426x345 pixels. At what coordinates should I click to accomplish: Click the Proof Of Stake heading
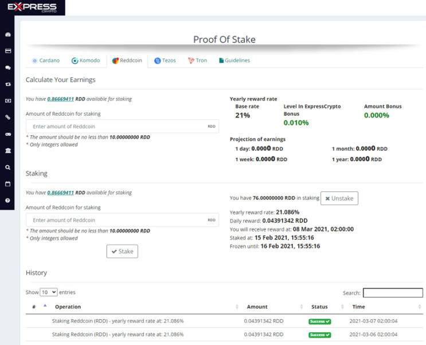[224, 40]
